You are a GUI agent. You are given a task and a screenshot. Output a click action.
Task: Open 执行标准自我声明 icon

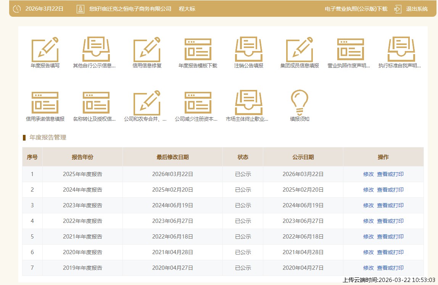(401, 50)
